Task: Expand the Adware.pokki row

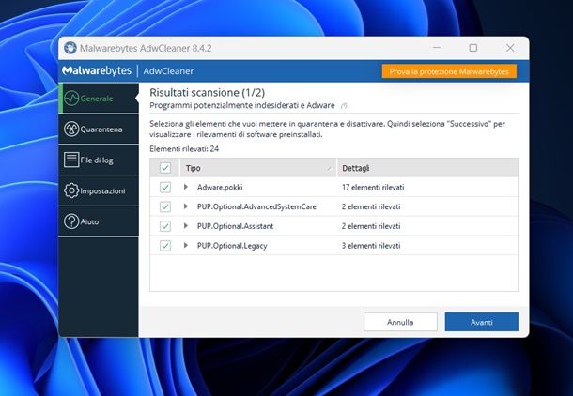Action: coord(186,188)
